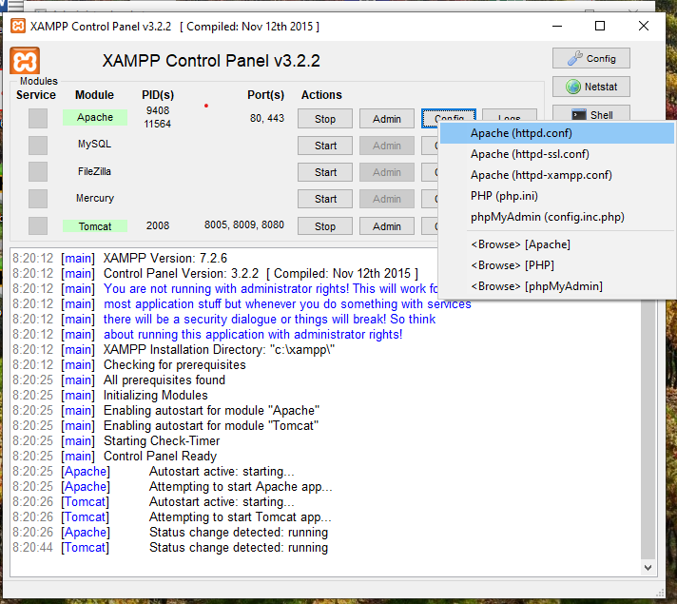Toggle the FileZilla service checkbox
The height and width of the screenshot is (604, 677).
pos(38,172)
